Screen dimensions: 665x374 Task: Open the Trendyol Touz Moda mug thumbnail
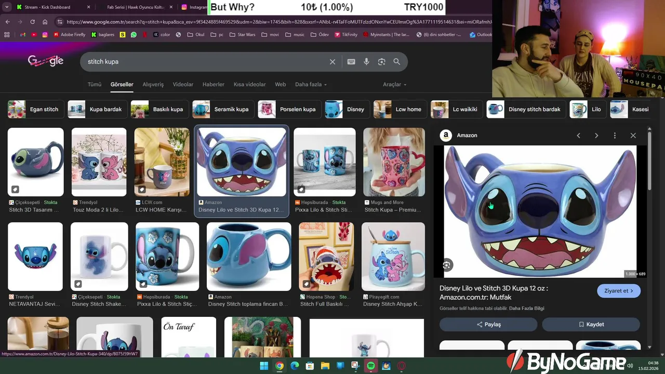click(x=99, y=162)
